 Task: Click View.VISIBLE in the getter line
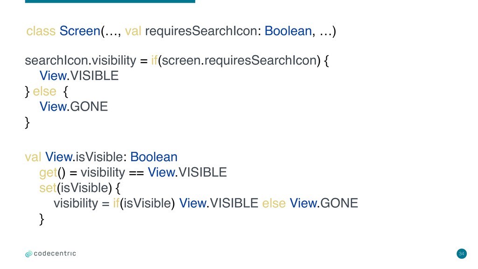coord(187,172)
